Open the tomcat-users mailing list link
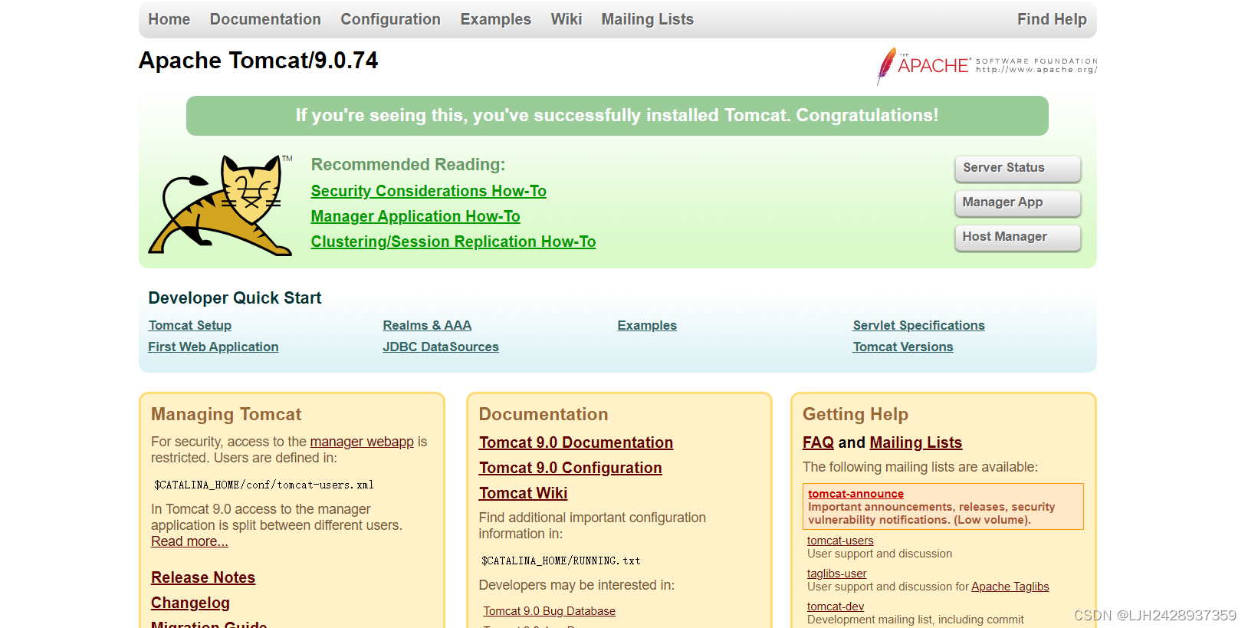The height and width of the screenshot is (628, 1248). [x=840, y=541]
